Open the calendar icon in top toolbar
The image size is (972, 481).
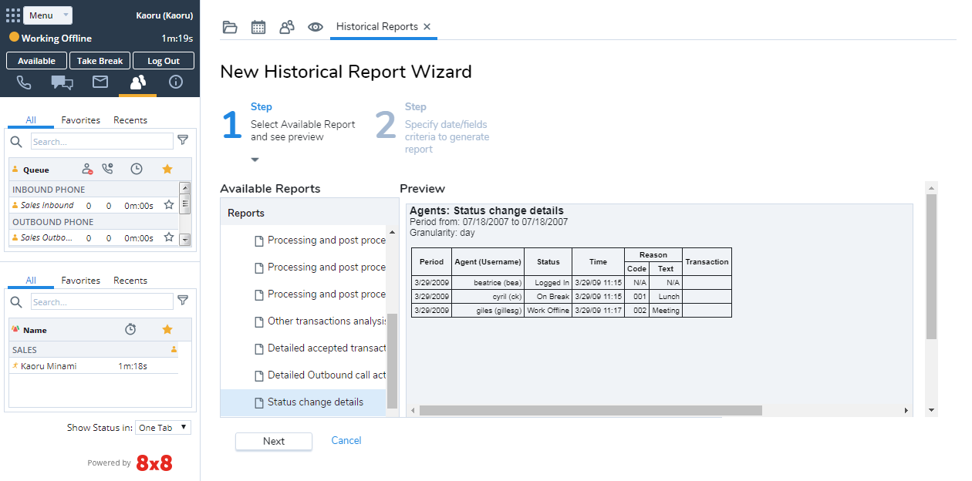pyautogui.click(x=258, y=27)
